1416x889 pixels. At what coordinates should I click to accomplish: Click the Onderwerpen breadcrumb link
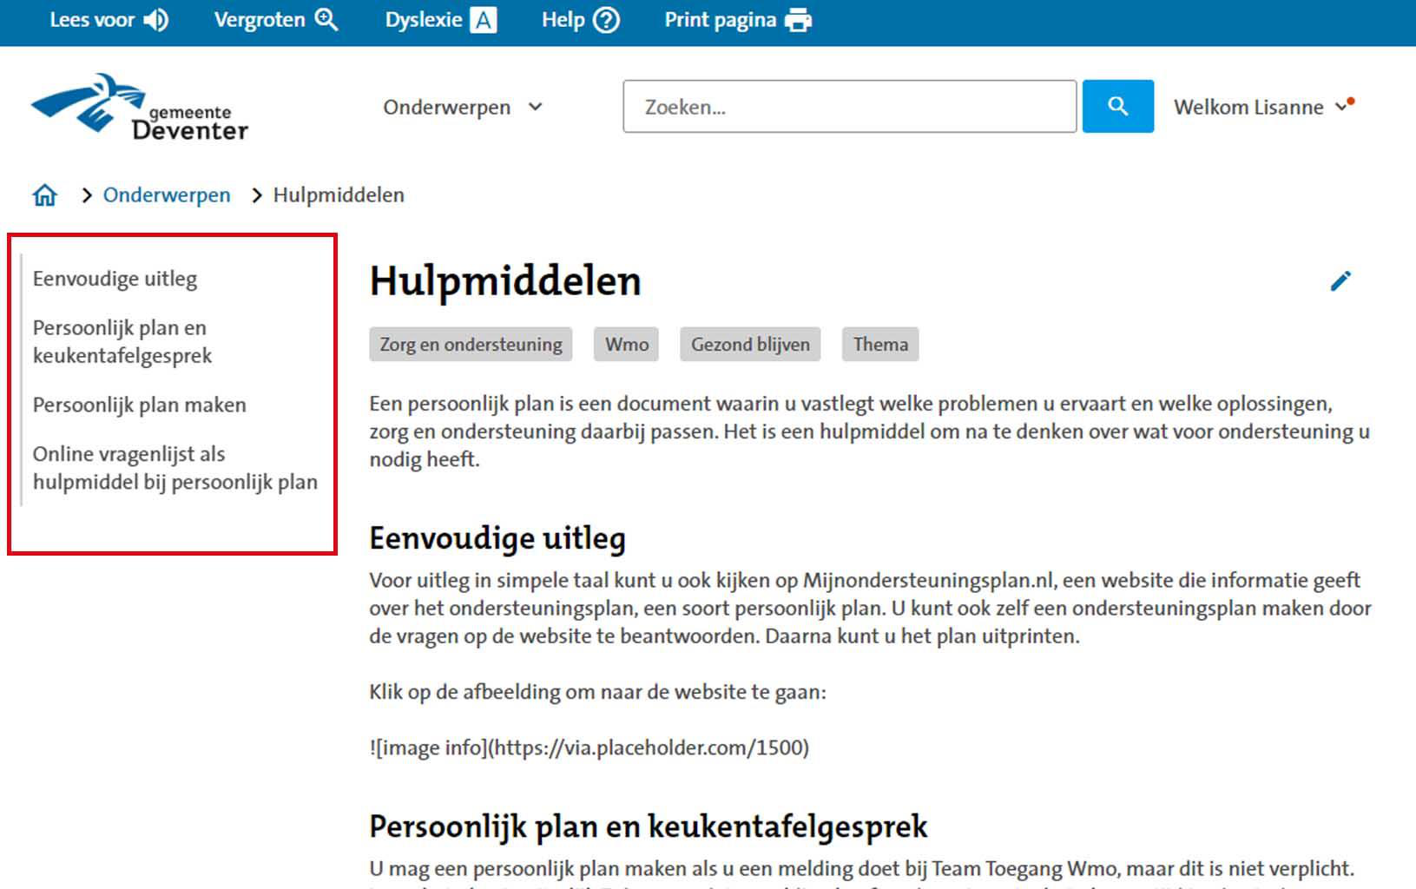(x=167, y=195)
